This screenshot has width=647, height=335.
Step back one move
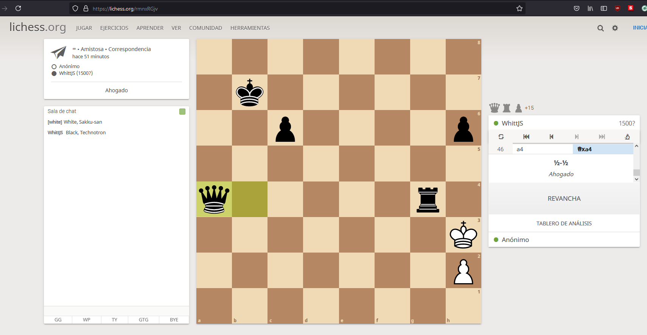pos(551,137)
